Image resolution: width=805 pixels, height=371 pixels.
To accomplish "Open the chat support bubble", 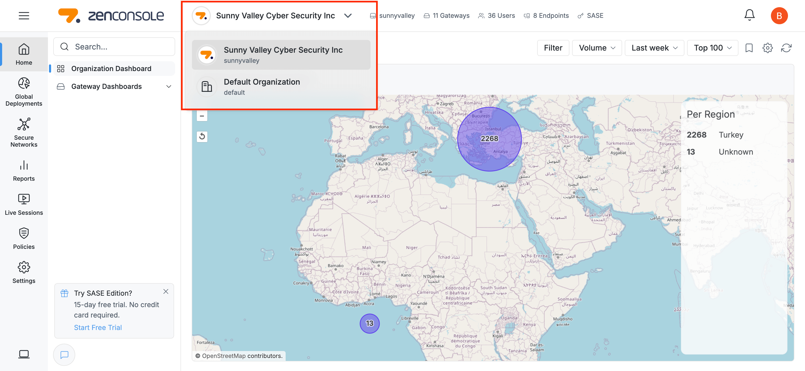I will click(64, 354).
